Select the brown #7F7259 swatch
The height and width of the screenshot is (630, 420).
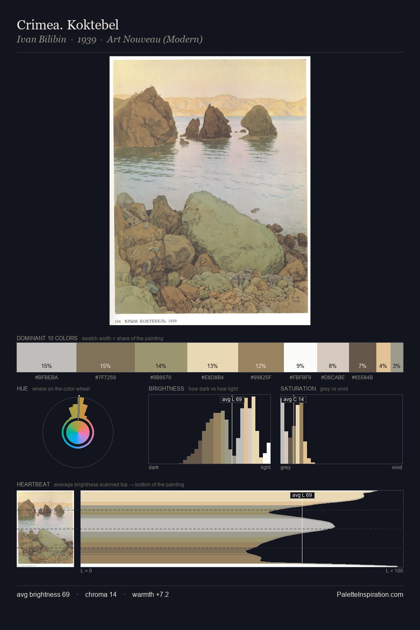pos(105,357)
